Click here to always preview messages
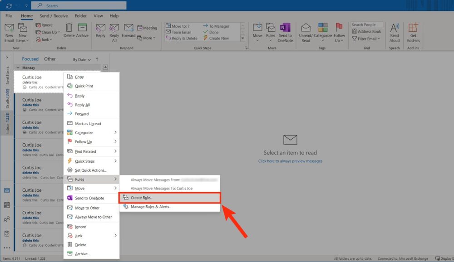 [x=290, y=160]
